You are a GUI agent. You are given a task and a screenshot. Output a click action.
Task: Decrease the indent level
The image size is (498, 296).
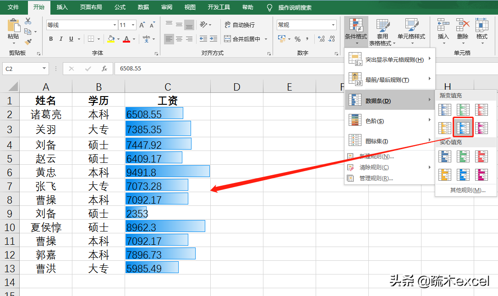click(x=203, y=39)
